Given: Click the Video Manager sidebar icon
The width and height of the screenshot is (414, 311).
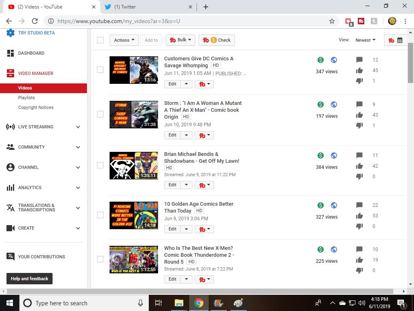Looking at the screenshot, I should 10,73.
